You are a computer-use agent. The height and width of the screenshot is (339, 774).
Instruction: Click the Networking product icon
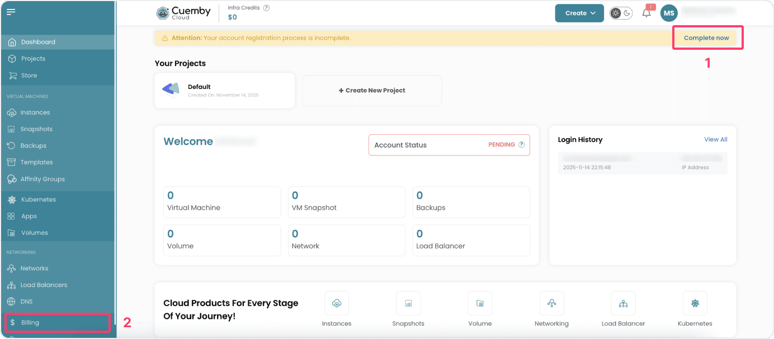pyautogui.click(x=551, y=303)
